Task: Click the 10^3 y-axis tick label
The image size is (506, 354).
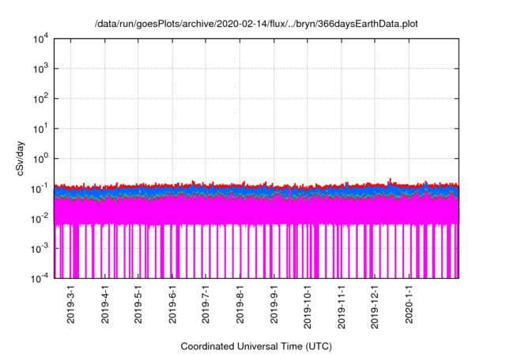Action: (x=40, y=69)
